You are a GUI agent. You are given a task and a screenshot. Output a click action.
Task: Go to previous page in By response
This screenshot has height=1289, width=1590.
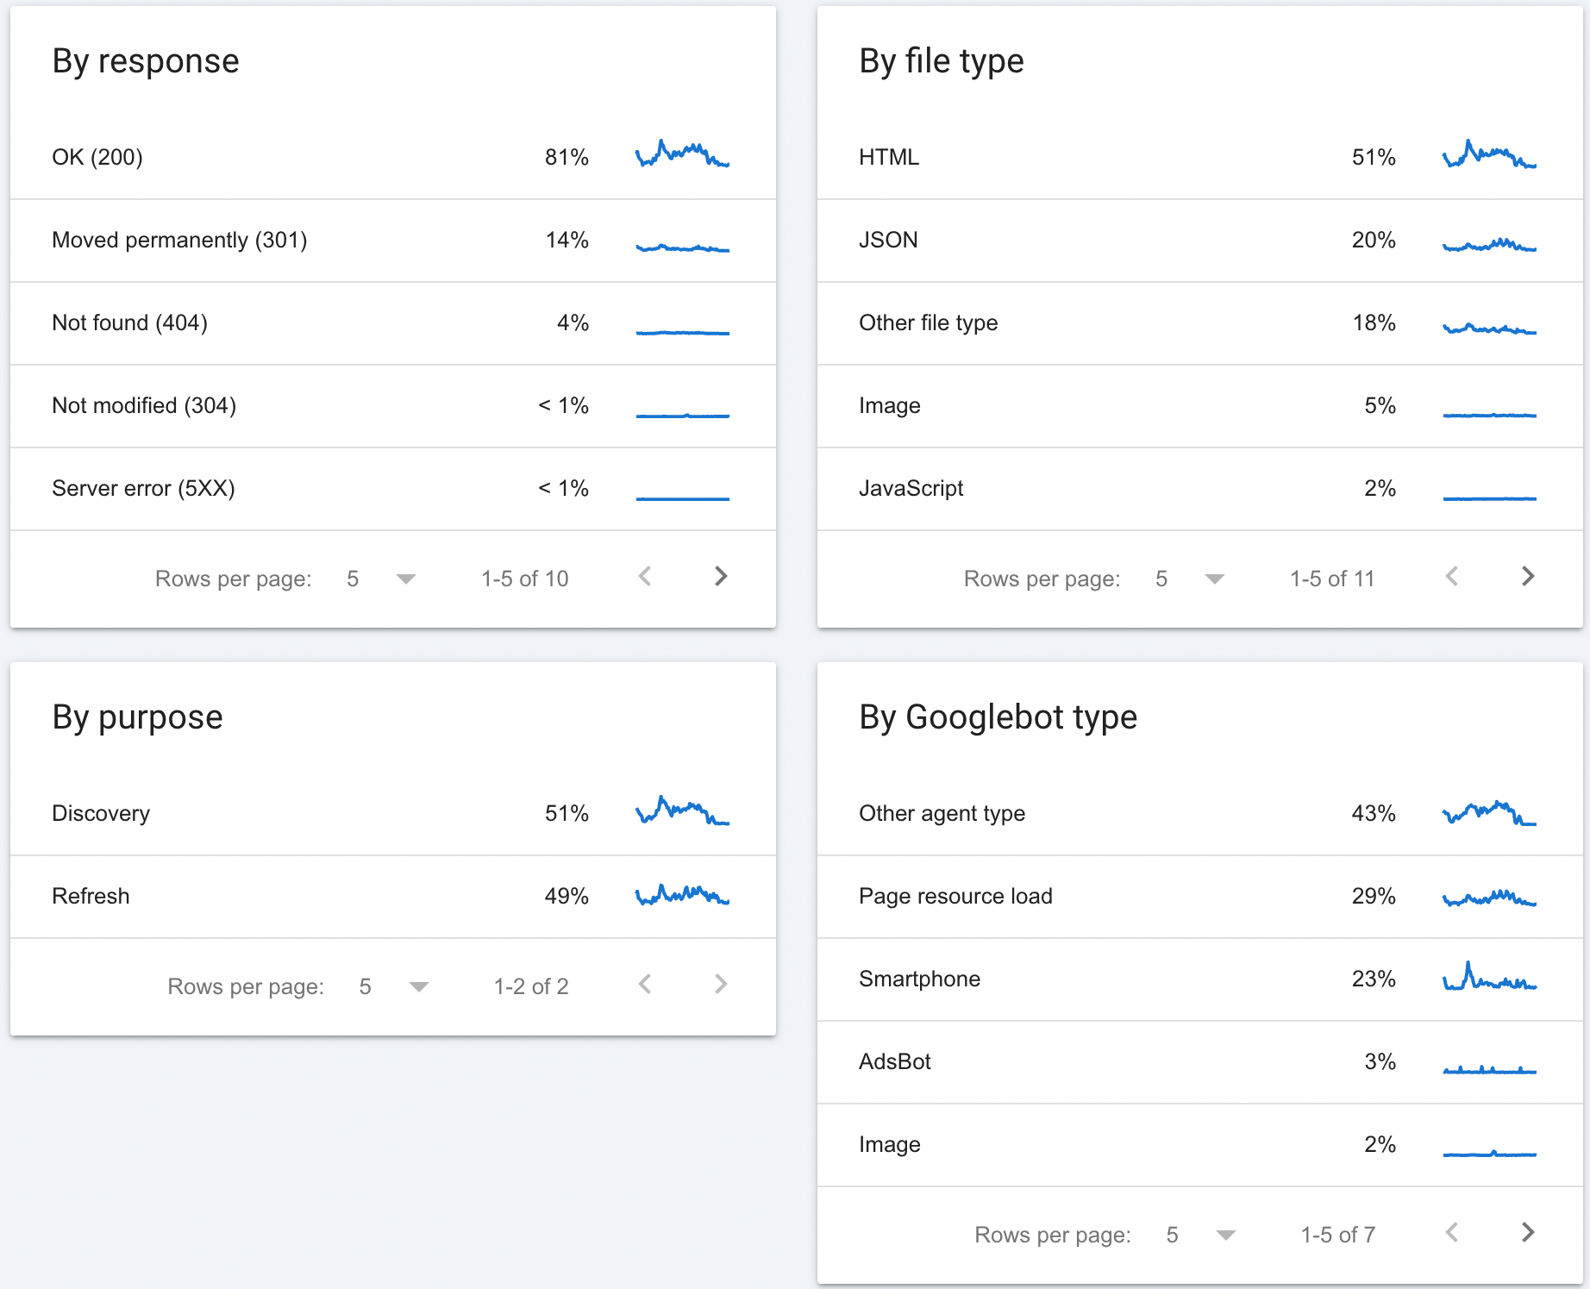(645, 577)
